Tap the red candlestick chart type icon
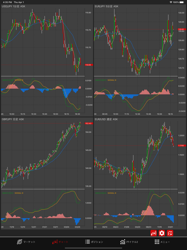Image resolution: width=187 pixels, height=250 pixels. coord(153,233)
